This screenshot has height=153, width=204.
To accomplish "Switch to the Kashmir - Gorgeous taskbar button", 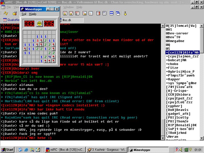I will click(x=107, y=150).
